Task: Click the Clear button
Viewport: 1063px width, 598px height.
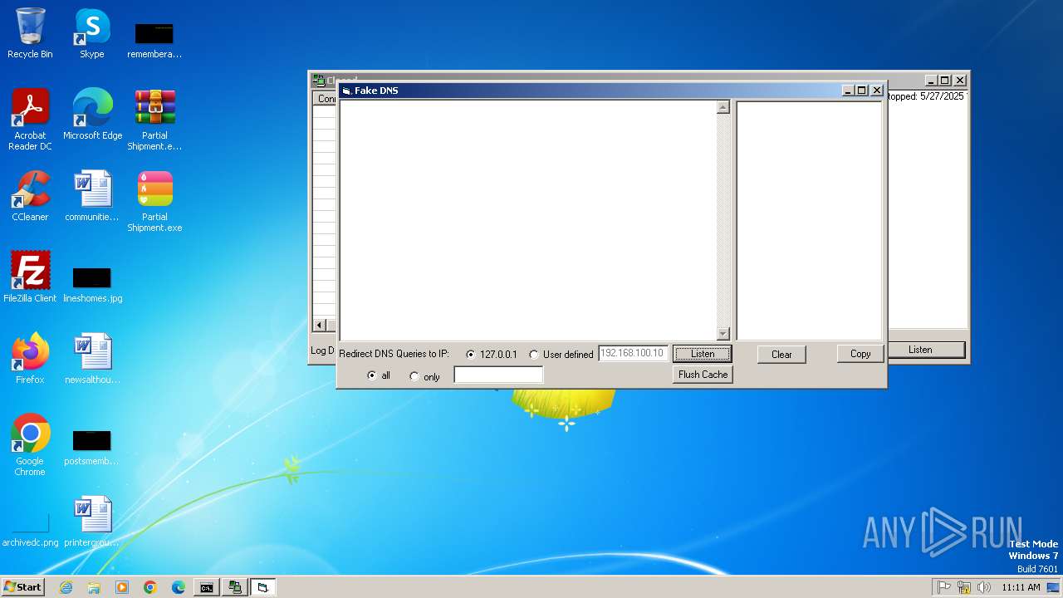Action: coord(781,355)
